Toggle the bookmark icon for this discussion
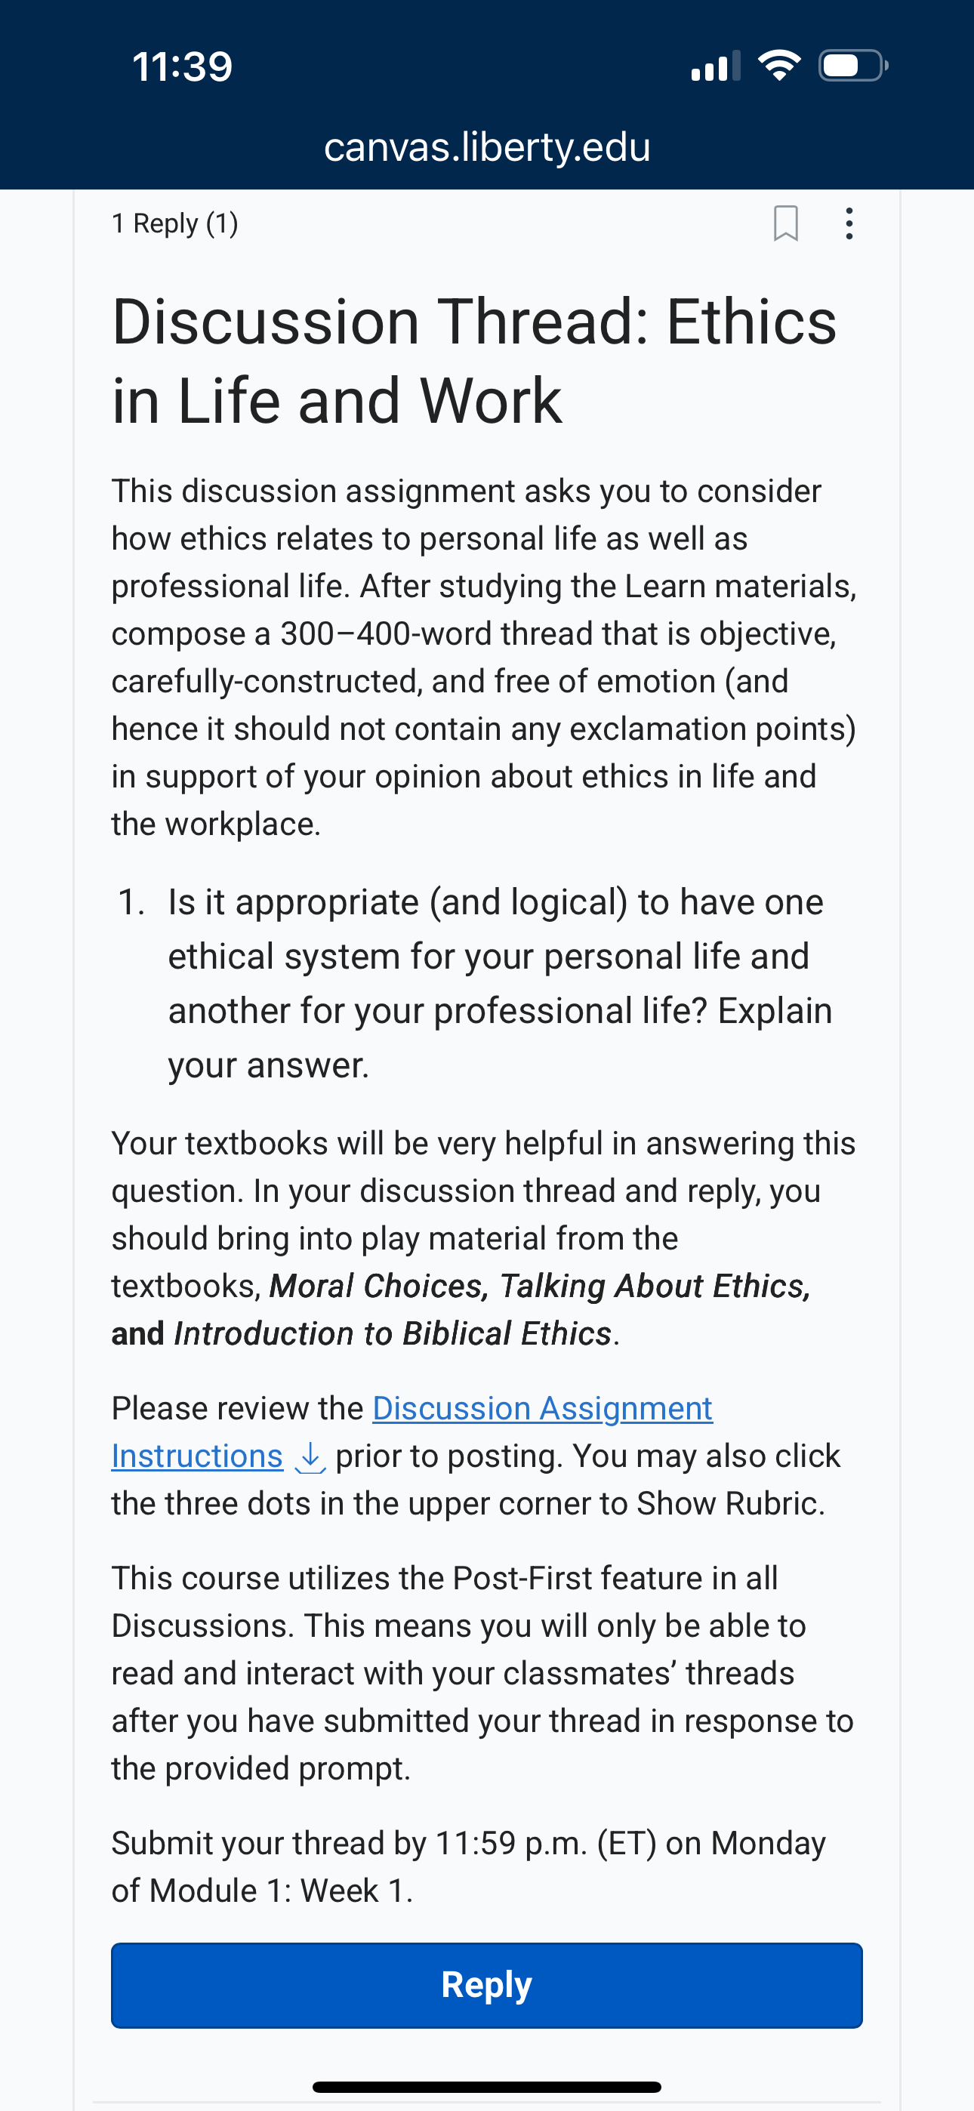Viewport: 974px width, 2111px height. point(785,223)
